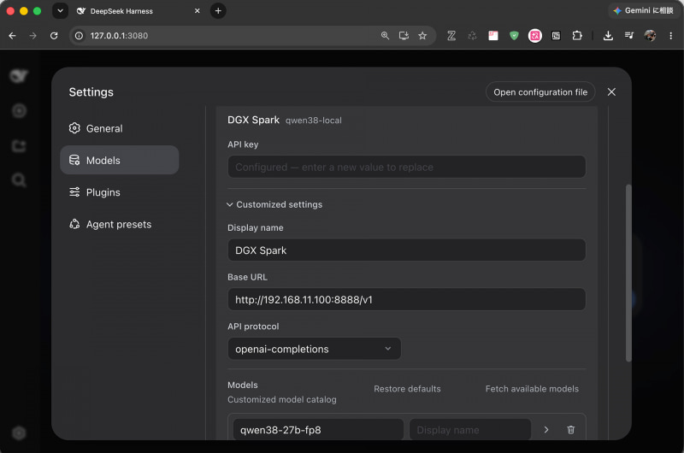684x453 pixels.
Task: Close the Settings dialog
Action: click(x=611, y=92)
